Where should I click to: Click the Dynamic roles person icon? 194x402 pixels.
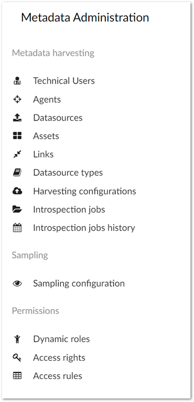coord(17,339)
